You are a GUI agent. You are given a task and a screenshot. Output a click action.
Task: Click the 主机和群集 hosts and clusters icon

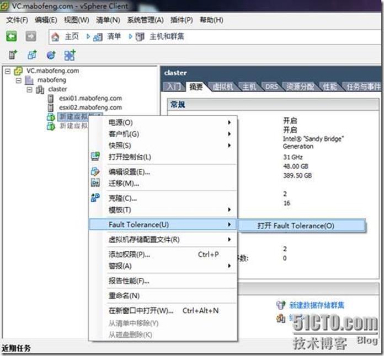coord(140,37)
